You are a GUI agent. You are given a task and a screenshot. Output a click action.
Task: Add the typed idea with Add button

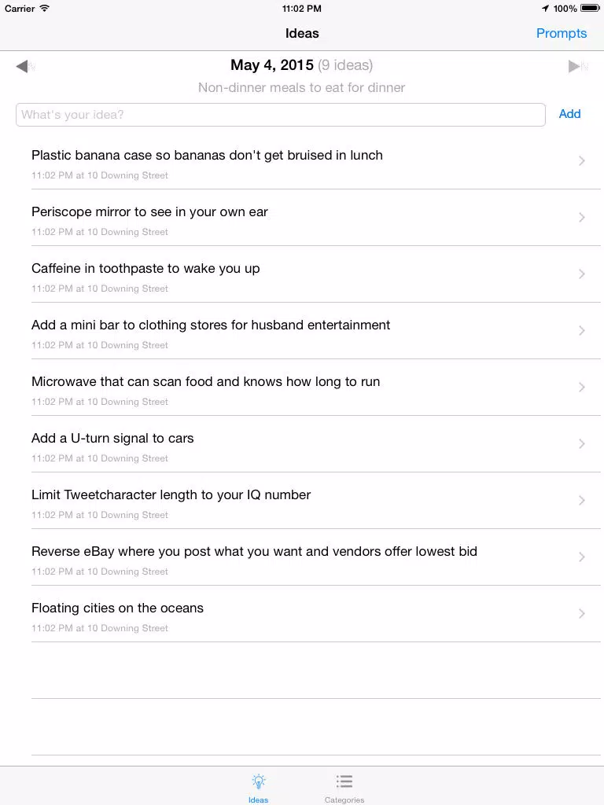[x=569, y=114]
